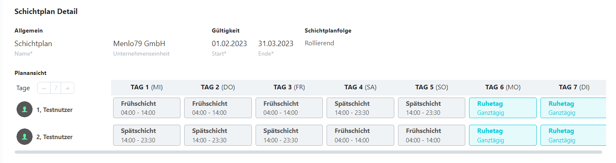Click the avatar icon of 1, Testnutzer

[x=24, y=109]
